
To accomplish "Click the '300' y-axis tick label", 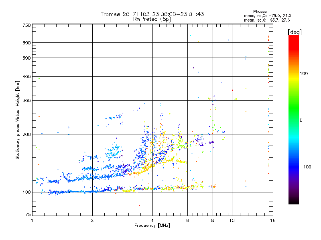I will pos(27,101).
